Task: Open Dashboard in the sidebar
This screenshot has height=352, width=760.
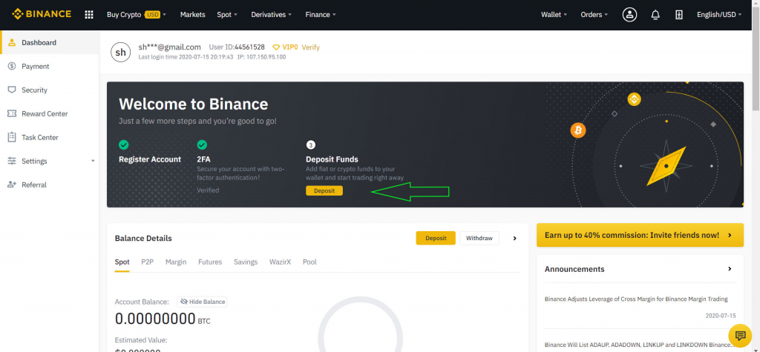Action: point(50,42)
